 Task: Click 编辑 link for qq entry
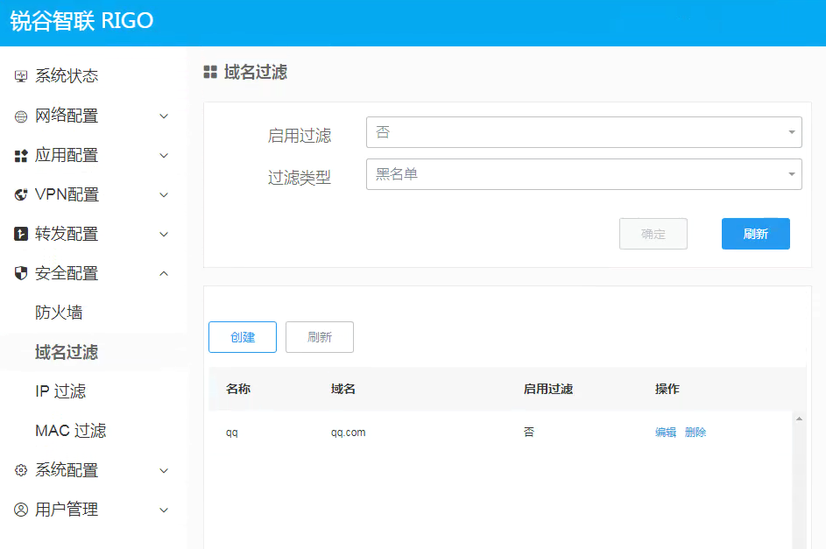tap(666, 433)
